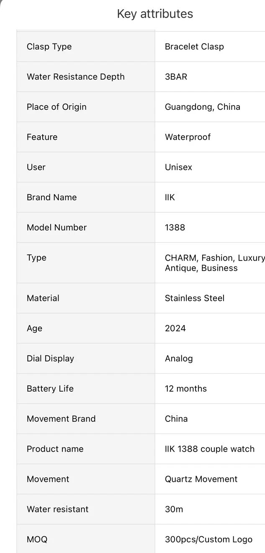This screenshot has height=553, width=265.
Task: Select the Clasp Type label cell
Action: (49, 47)
